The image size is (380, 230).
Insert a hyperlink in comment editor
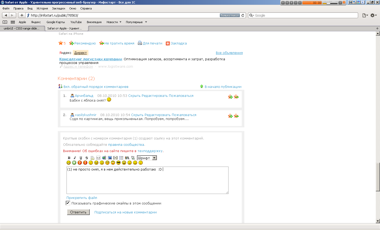click(x=104, y=158)
